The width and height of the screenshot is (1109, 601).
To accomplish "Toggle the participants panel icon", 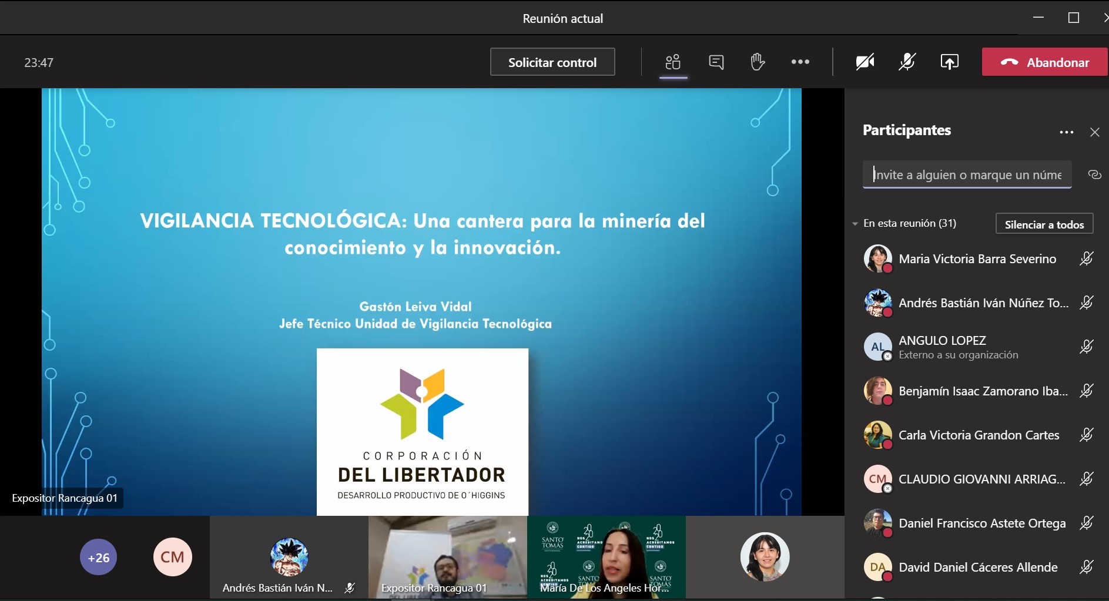I will 673,62.
